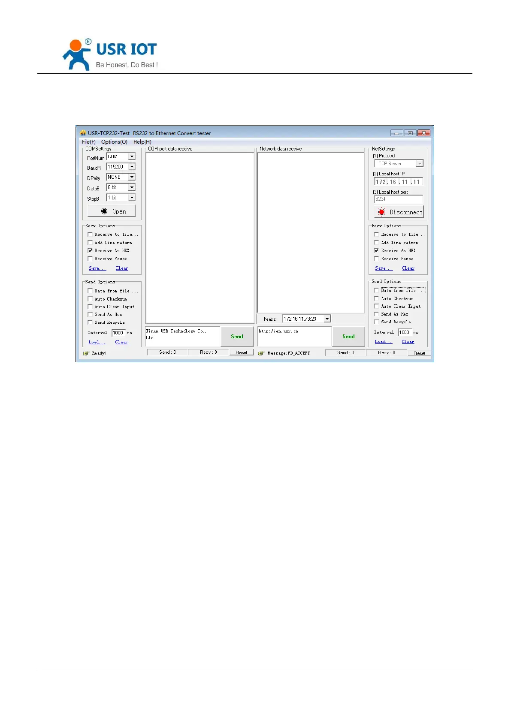Click the COM port data receive area
This screenshot has height=722, width=511.
coord(200,238)
